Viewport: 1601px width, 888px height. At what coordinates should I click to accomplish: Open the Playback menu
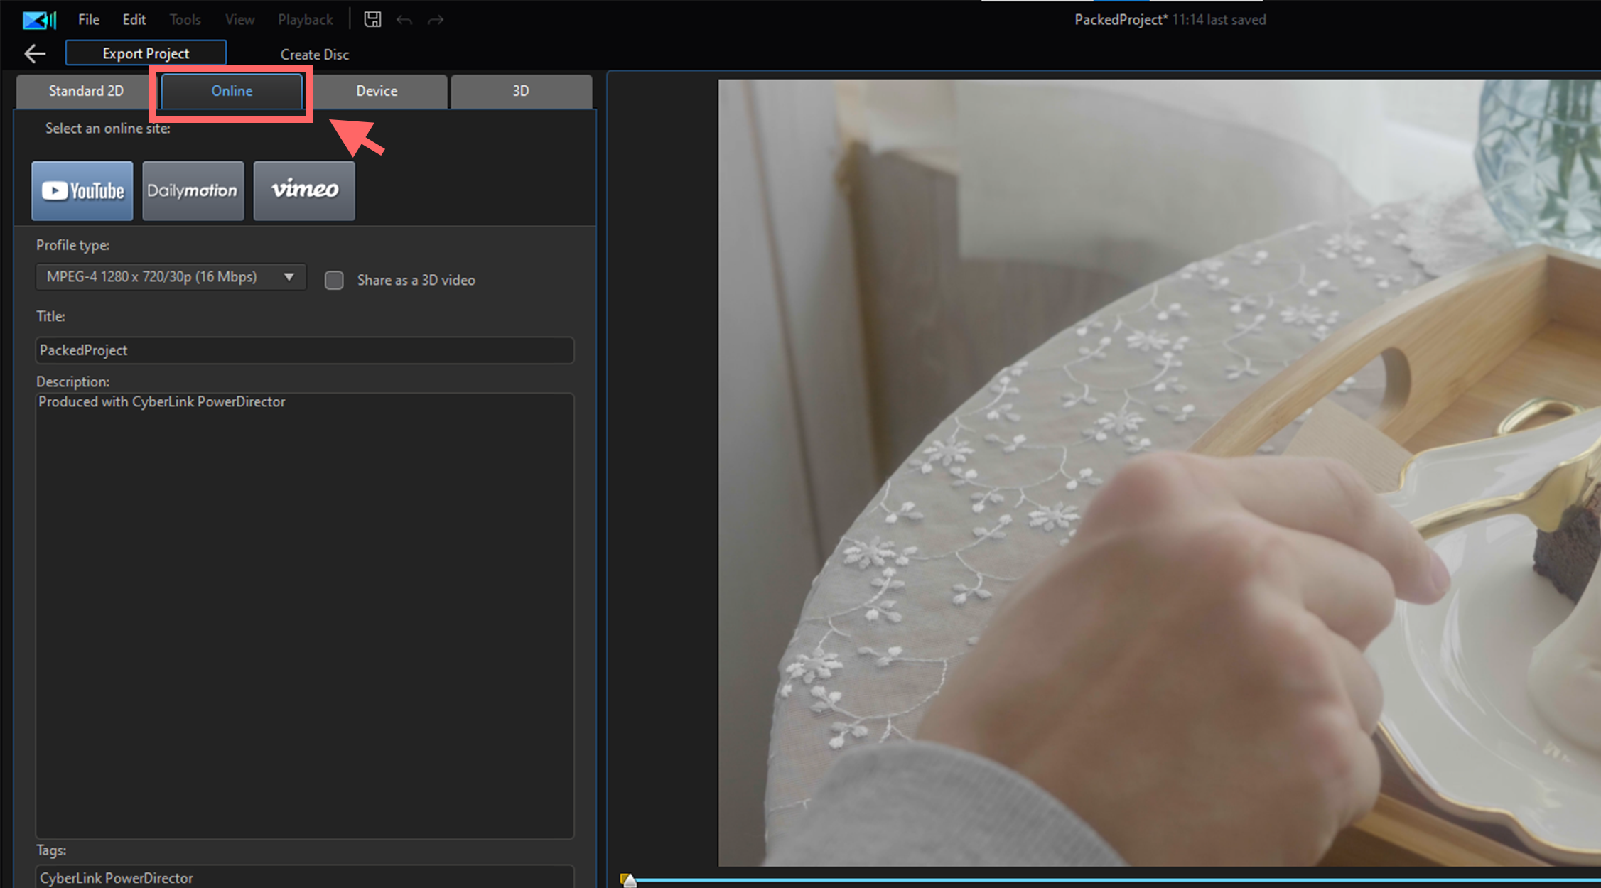(x=306, y=20)
